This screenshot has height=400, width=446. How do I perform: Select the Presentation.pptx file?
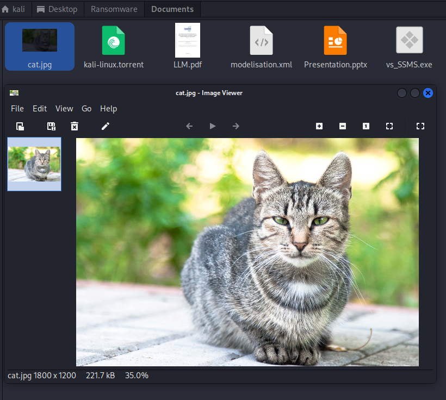336,47
